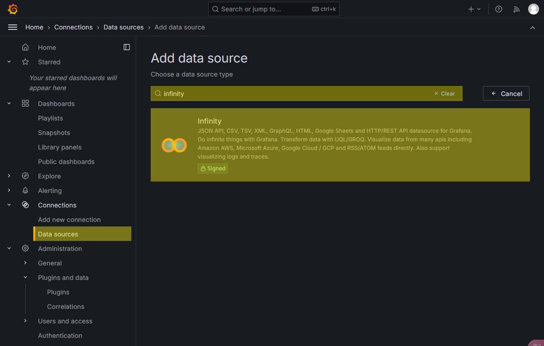Clear the infinity search filter

444,93
